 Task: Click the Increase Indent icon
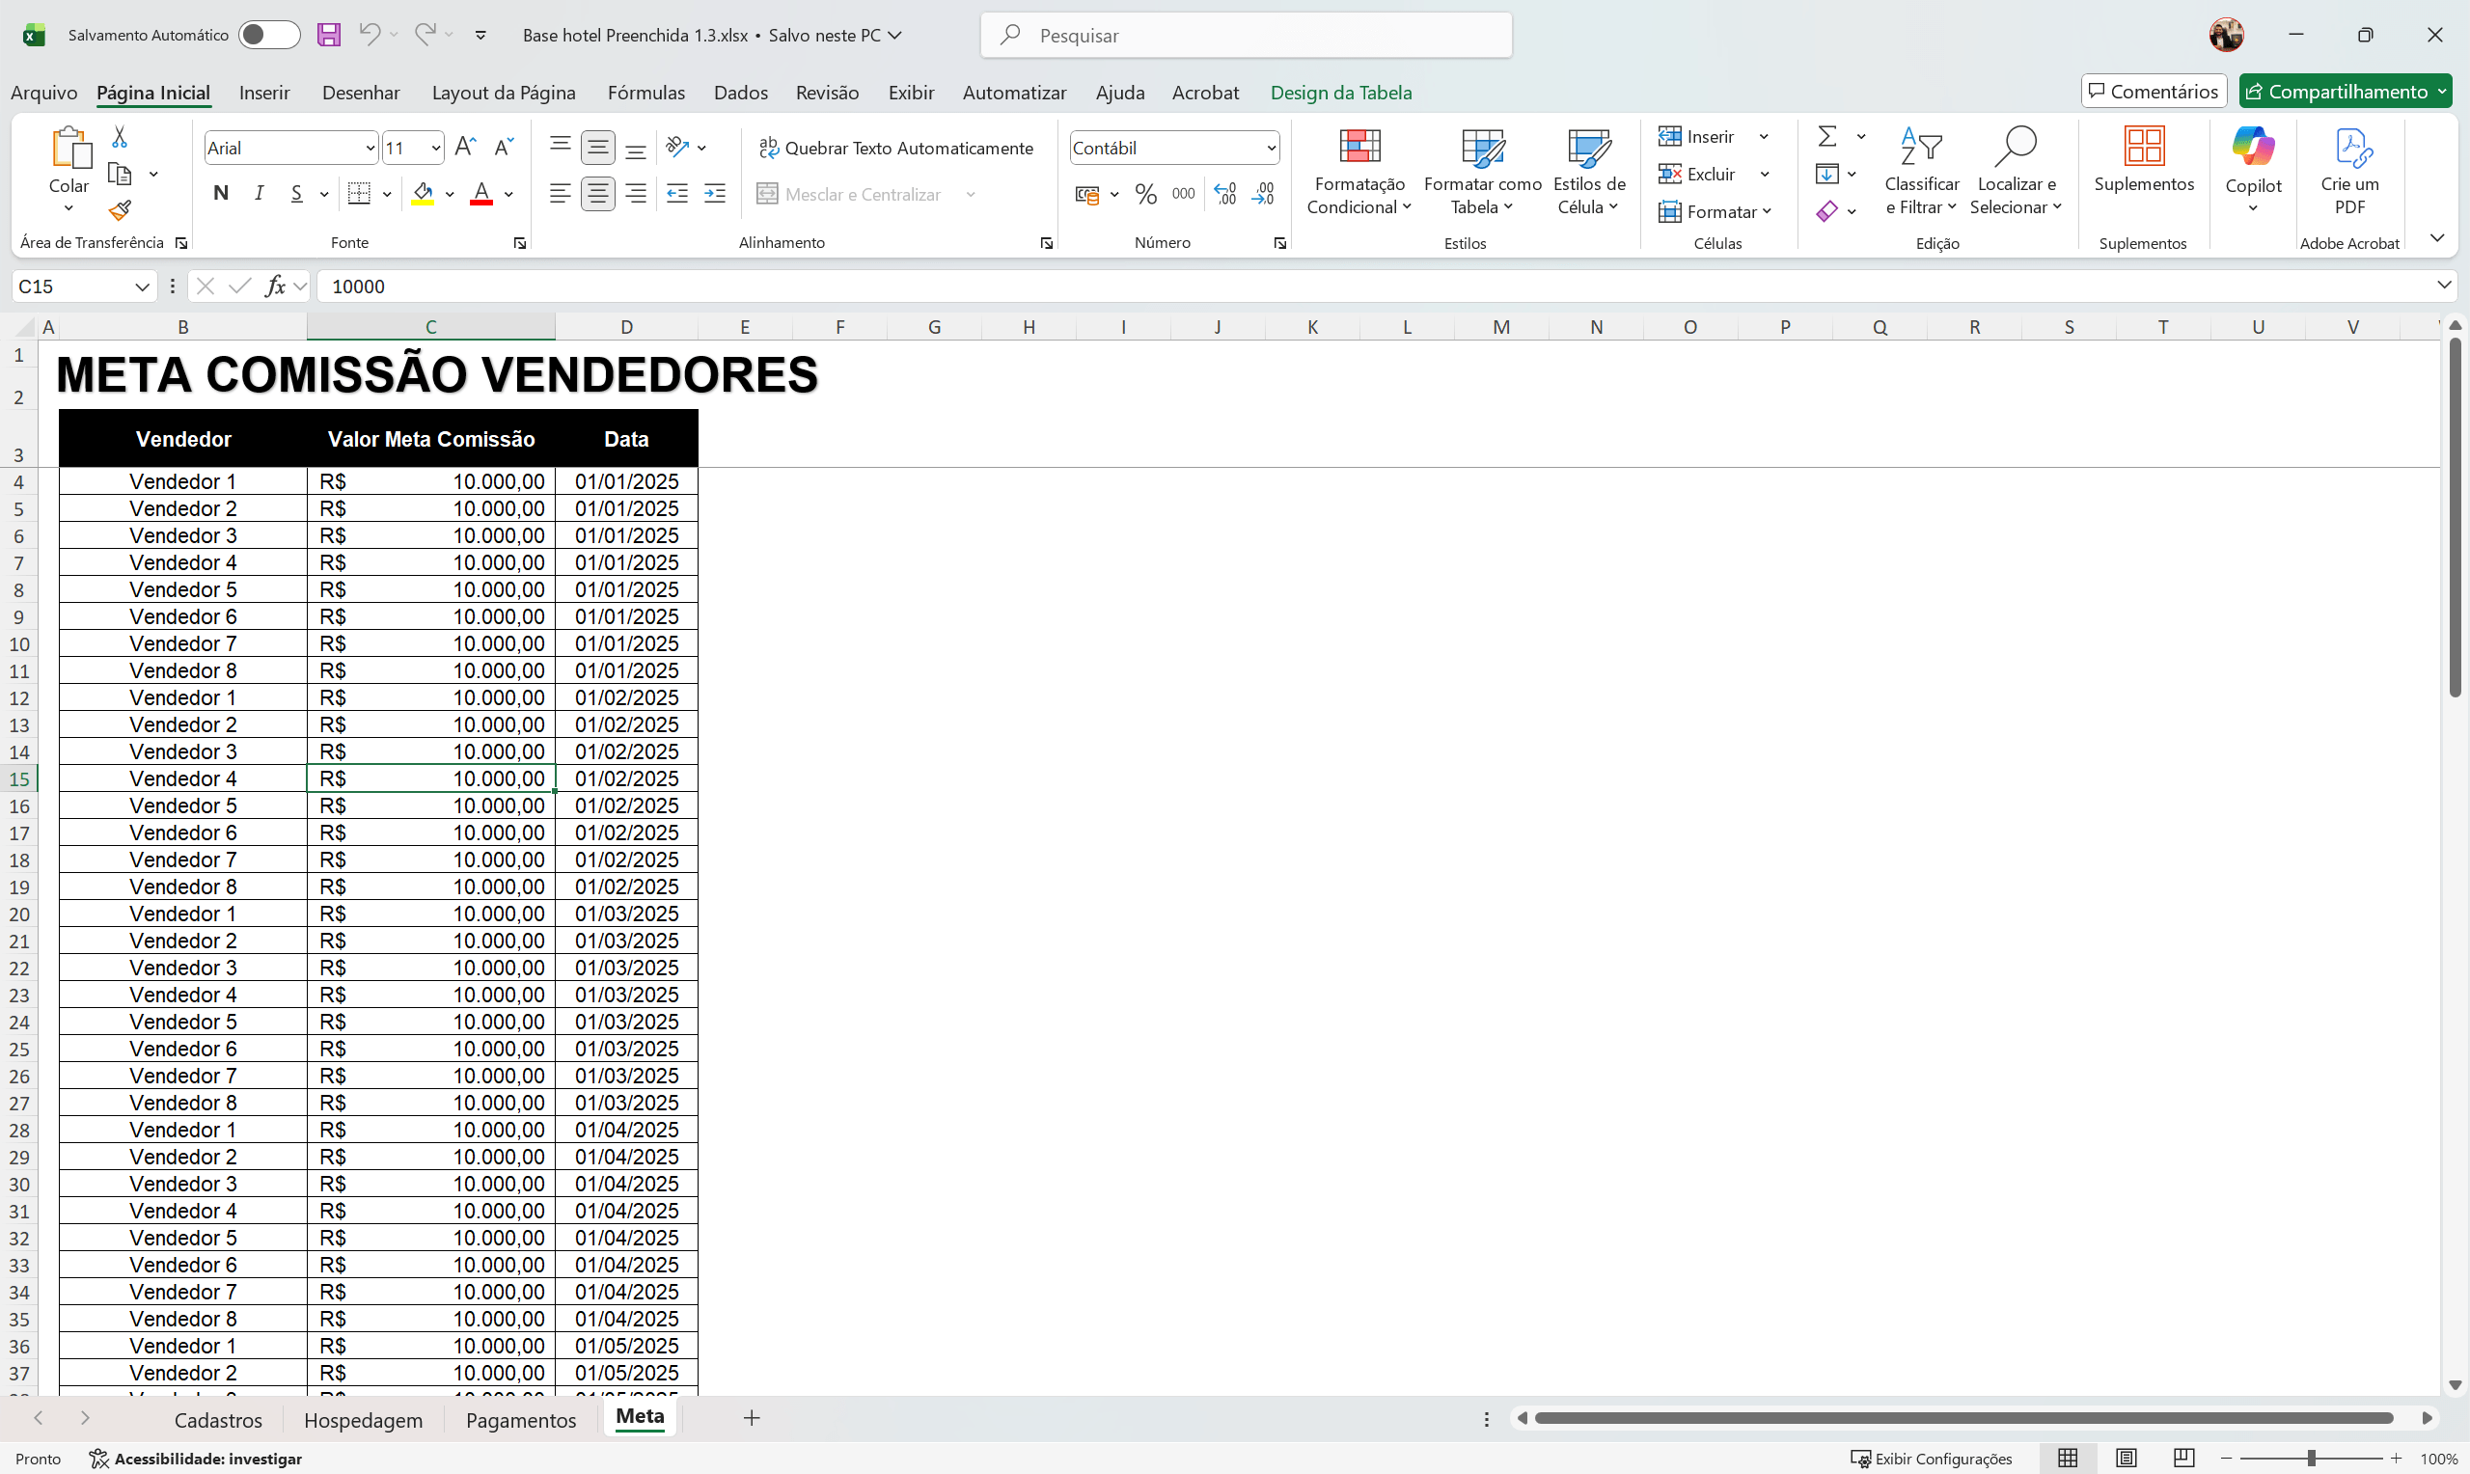pos(714,194)
